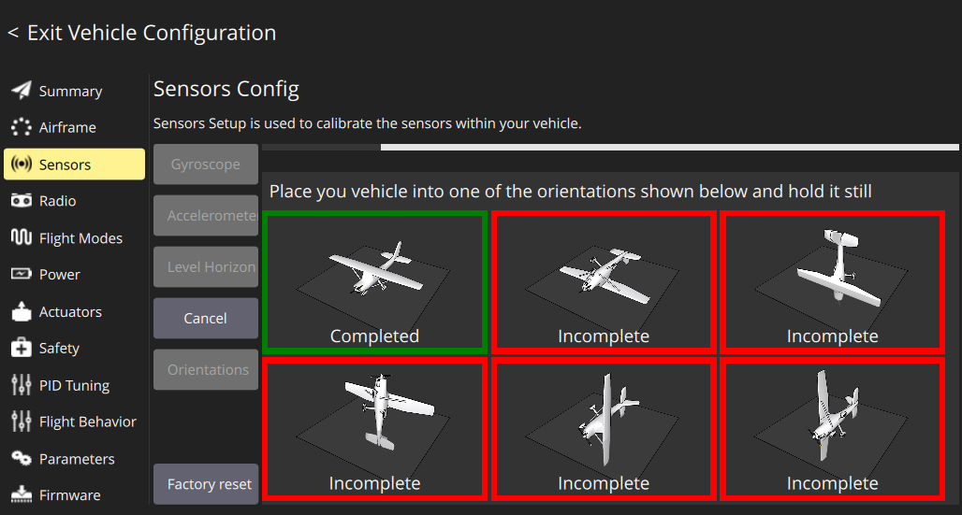Image resolution: width=962 pixels, height=515 pixels.
Task: Click the calibration progress bar
Action: 610,147
